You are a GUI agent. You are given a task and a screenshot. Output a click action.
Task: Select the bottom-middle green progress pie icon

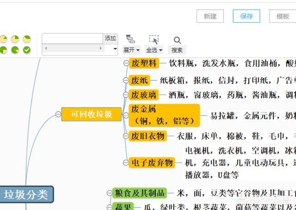pos(15,50)
